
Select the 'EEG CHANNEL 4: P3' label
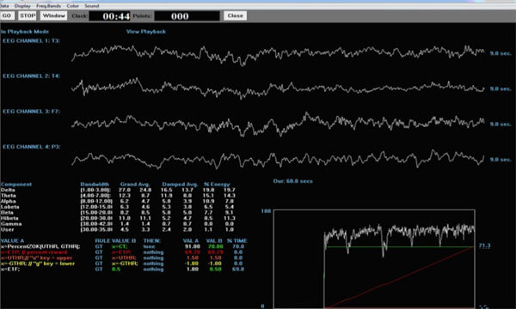pyautogui.click(x=31, y=147)
